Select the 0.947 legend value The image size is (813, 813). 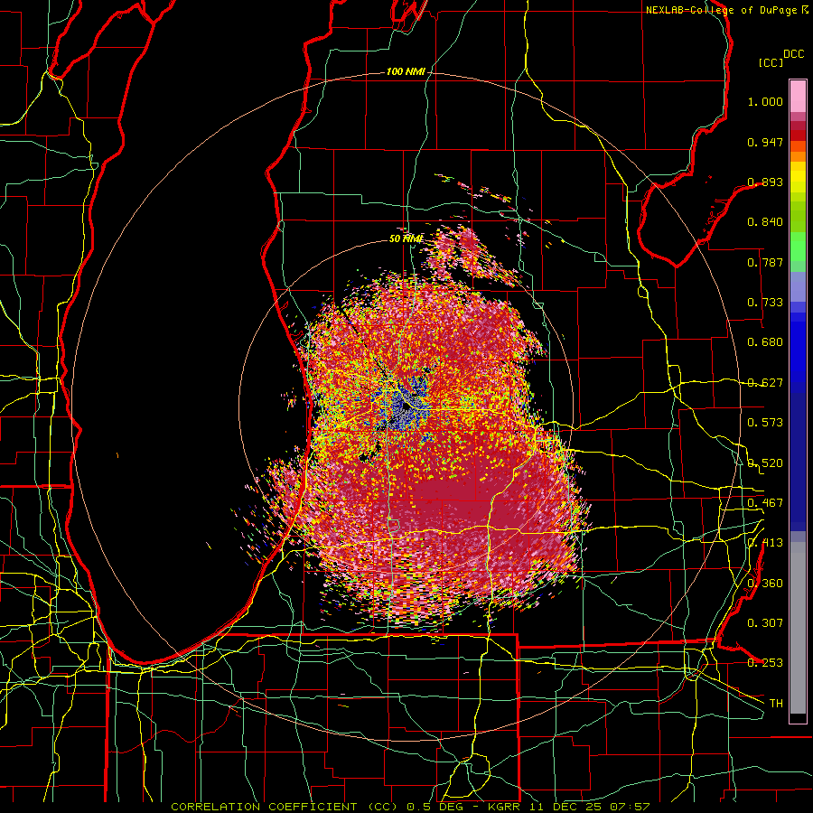pyautogui.click(x=765, y=142)
